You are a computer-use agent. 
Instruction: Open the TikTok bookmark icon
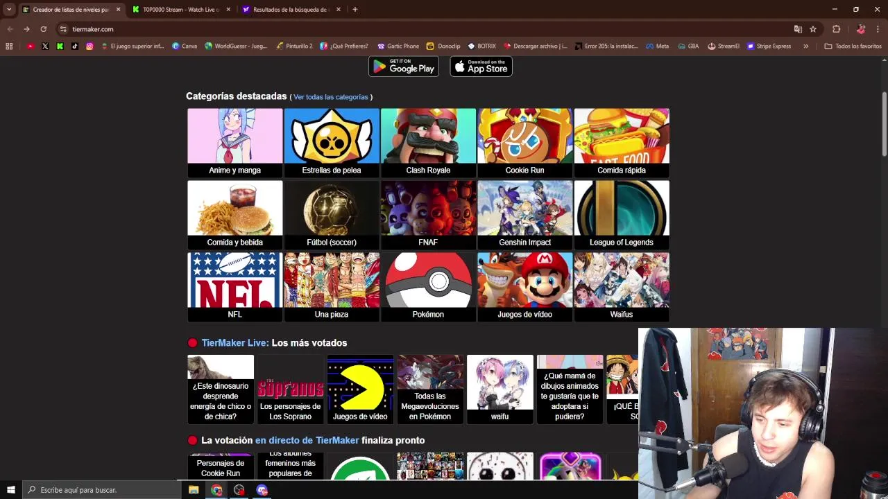pos(75,46)
